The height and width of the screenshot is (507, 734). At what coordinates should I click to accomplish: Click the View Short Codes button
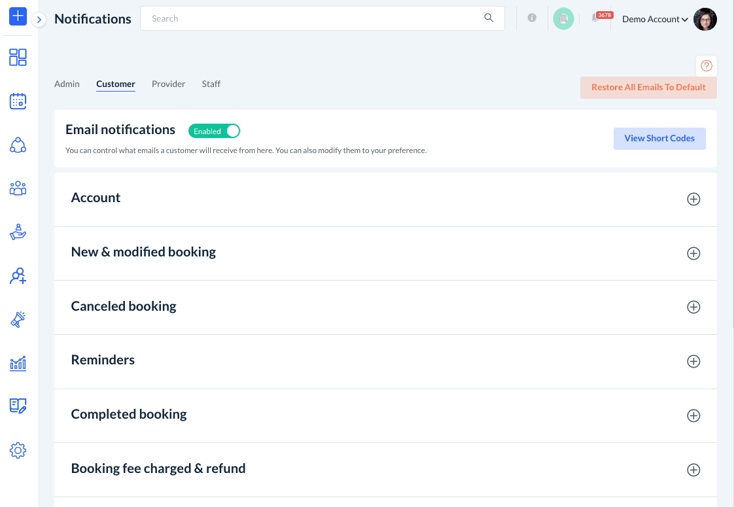(659, 138)
